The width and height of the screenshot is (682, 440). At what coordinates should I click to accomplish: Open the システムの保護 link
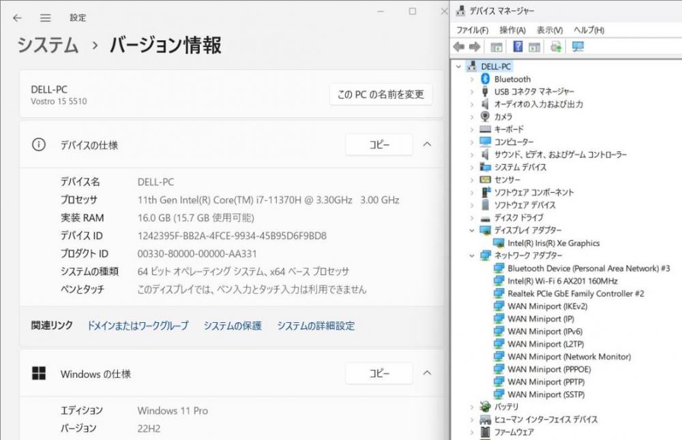point(233,326)
